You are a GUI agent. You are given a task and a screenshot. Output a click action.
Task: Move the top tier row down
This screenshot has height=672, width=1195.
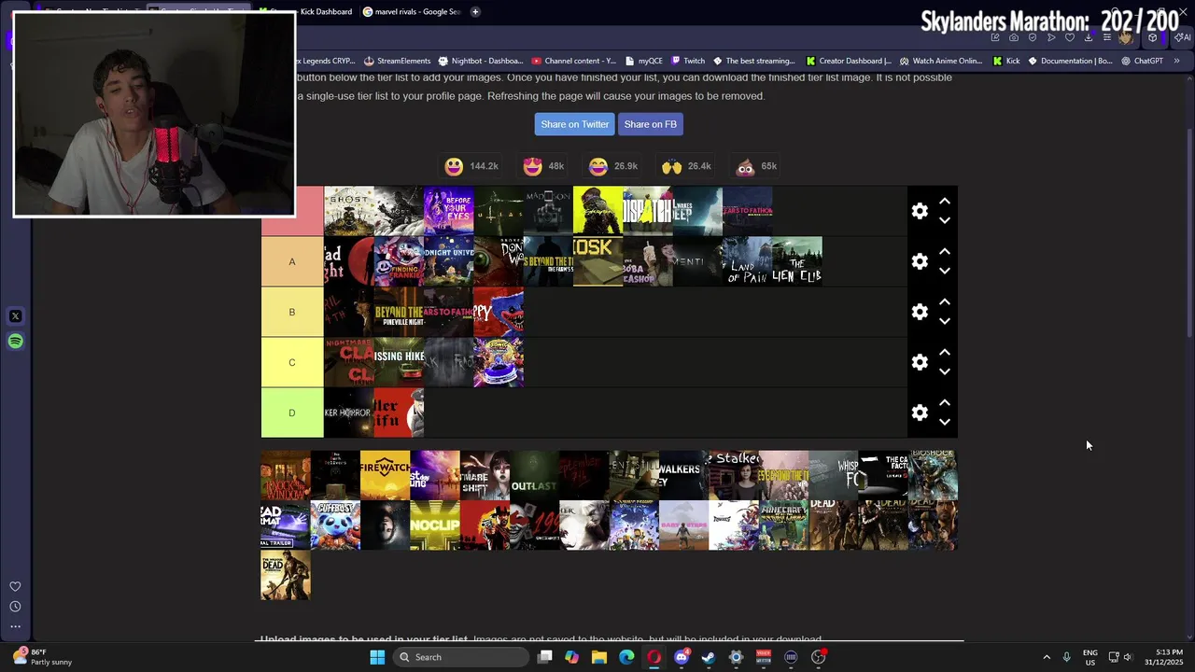click(x=945, y=221)
